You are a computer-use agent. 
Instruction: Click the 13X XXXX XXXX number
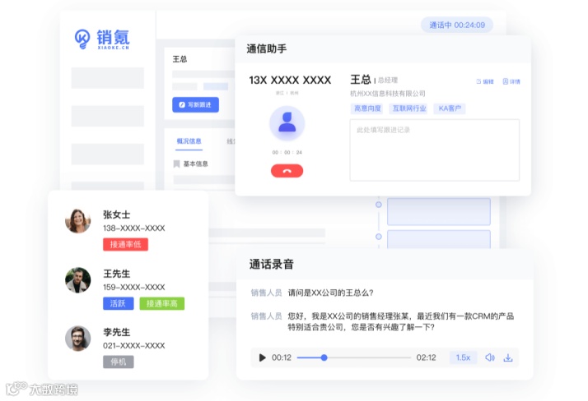[x=290, y=80]
